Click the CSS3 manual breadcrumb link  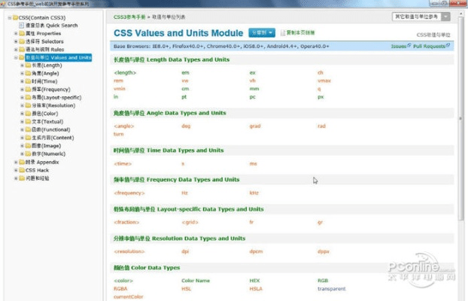tap(129, 16)
